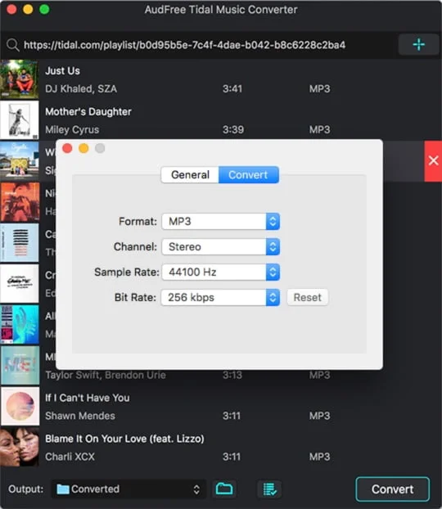The height and width of the screenshot is (509, 442).
Task: Select the Mother's Daughter track title
Action: (88, 111)
